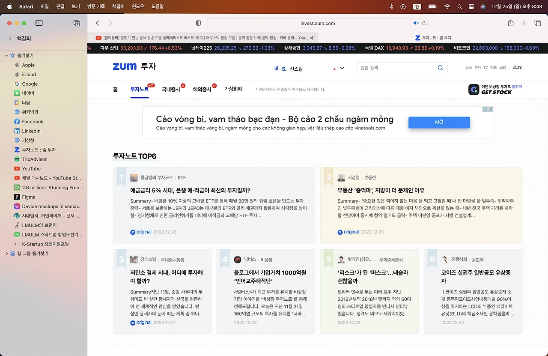Go to the 홈 navigation tab
Viewport: 548px width, 356px height.
(x=115, y=89)
